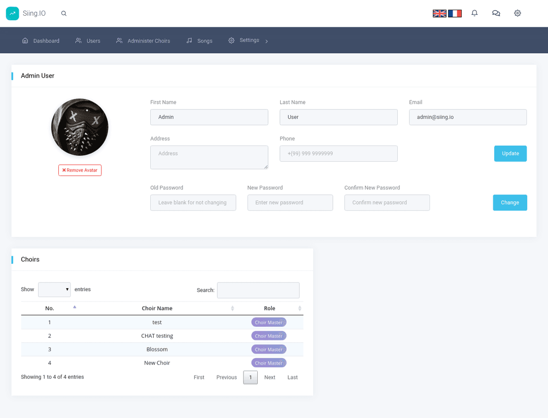Screen dimensions: 548x418
Task: Select the 'New Choir' cell
Action: coord(157,363)
